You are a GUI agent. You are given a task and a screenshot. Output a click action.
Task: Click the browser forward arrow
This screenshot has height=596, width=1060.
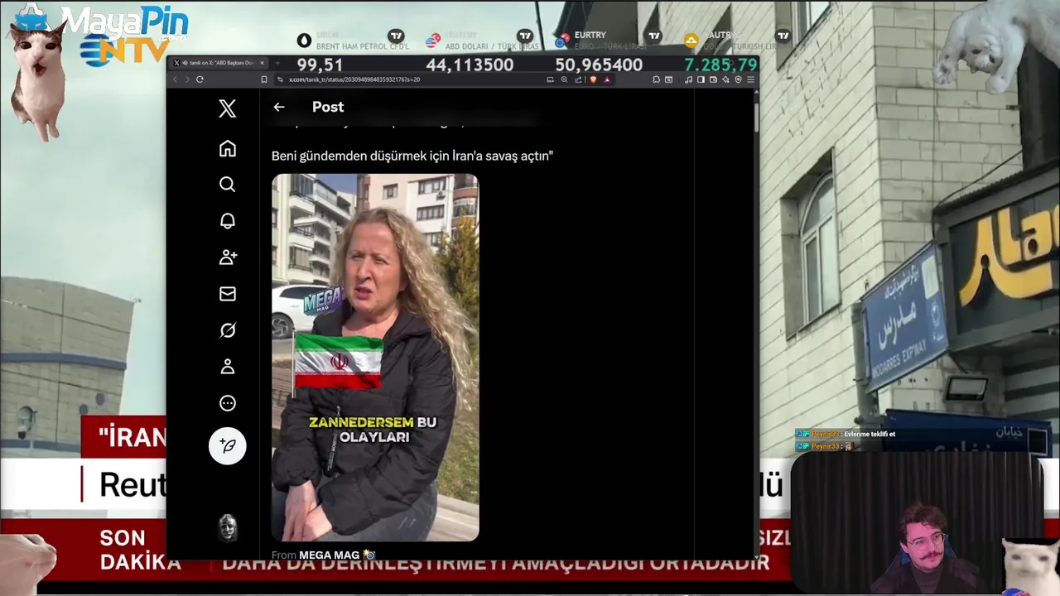pos(187,79)
